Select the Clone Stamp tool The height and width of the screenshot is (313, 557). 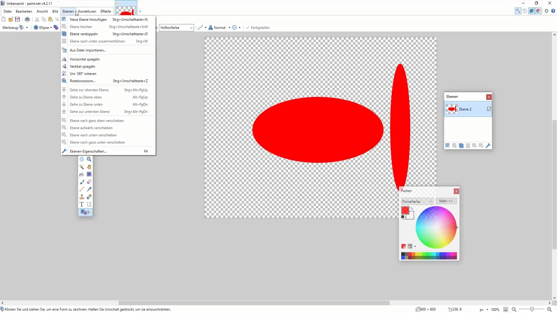[x=82, y=197]
